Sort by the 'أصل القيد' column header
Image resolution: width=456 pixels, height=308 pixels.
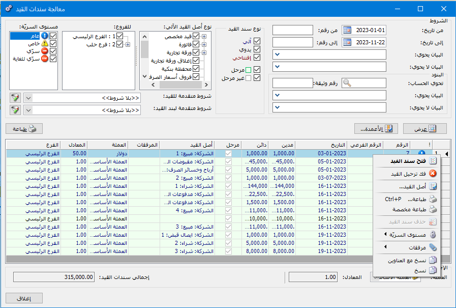tap(187, 145)
